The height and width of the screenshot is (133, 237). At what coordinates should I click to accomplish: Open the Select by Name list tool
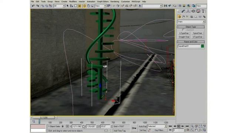pos(71,6)
